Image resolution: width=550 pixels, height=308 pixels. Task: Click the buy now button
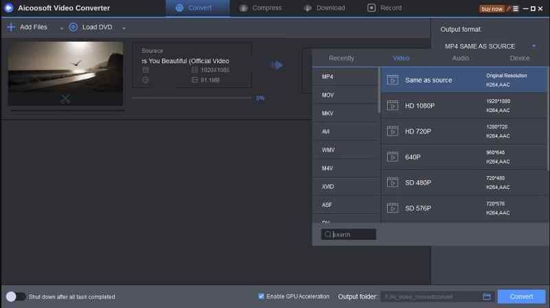point(492,9)
